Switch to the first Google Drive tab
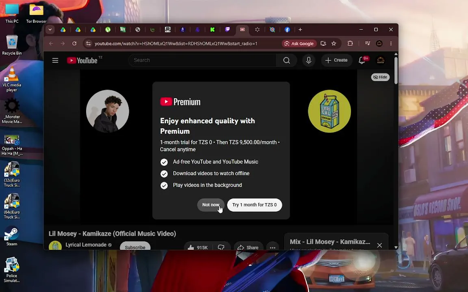The height and width of the screenshot is (292, 468). [x=63, y=30]
